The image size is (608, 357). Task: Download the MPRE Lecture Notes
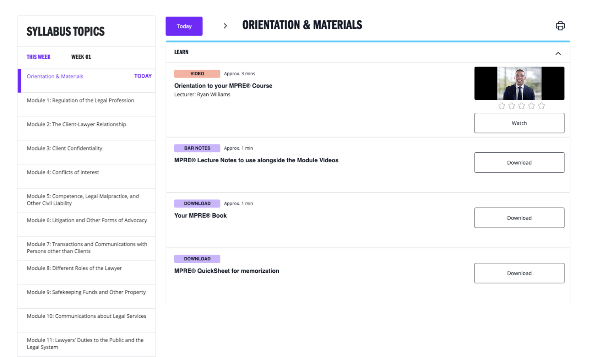tap(519, 163)
